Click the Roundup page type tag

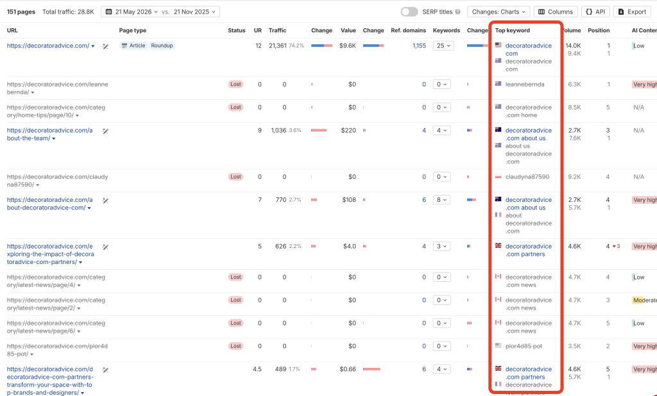pos(162,45)
